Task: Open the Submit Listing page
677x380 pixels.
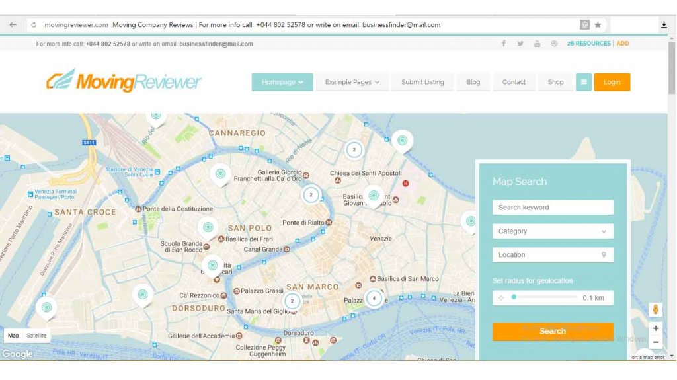Action: point(422,82)
